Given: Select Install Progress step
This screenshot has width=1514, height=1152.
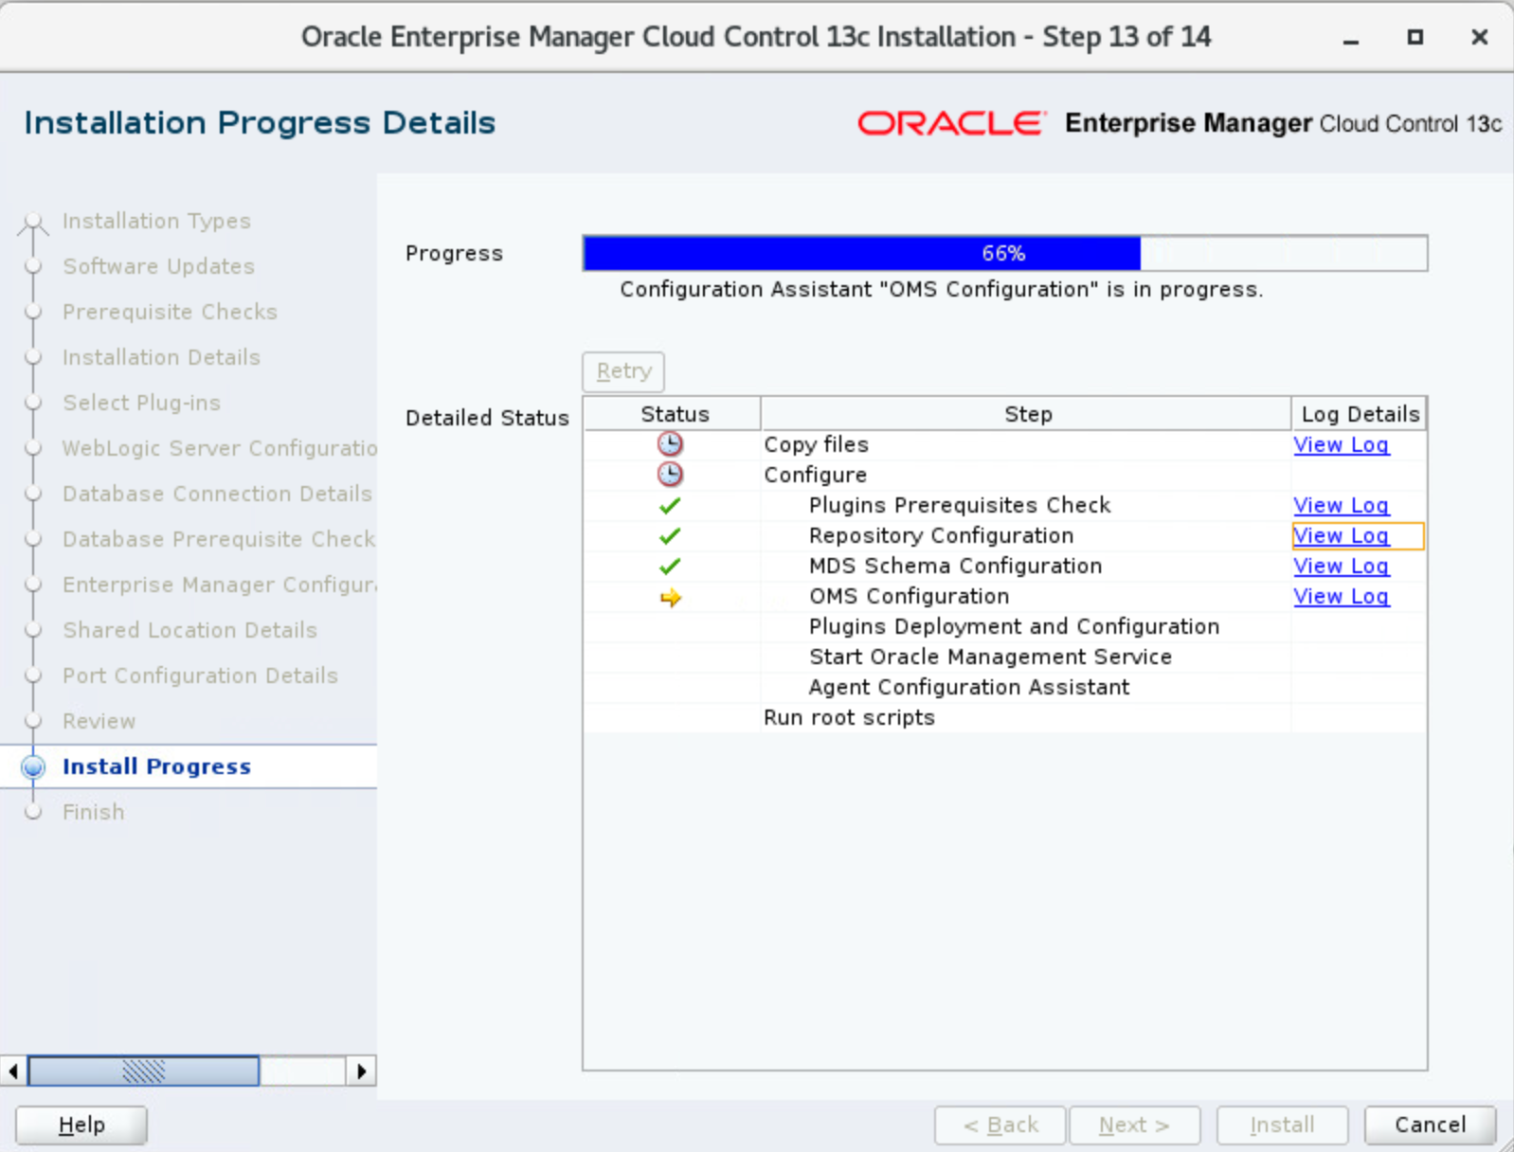Looking at the screenshot, I should pos(156,766).
